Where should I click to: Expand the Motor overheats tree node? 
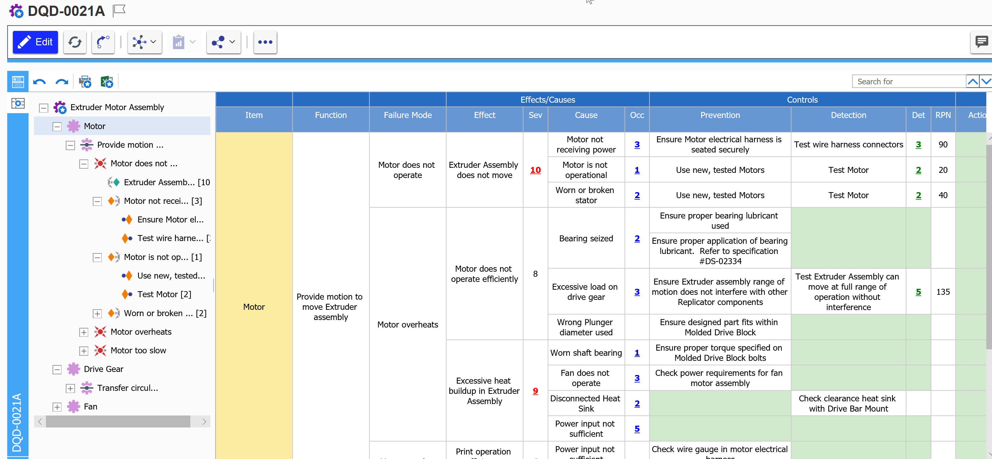pyautogui.click(x=83, y=332)
